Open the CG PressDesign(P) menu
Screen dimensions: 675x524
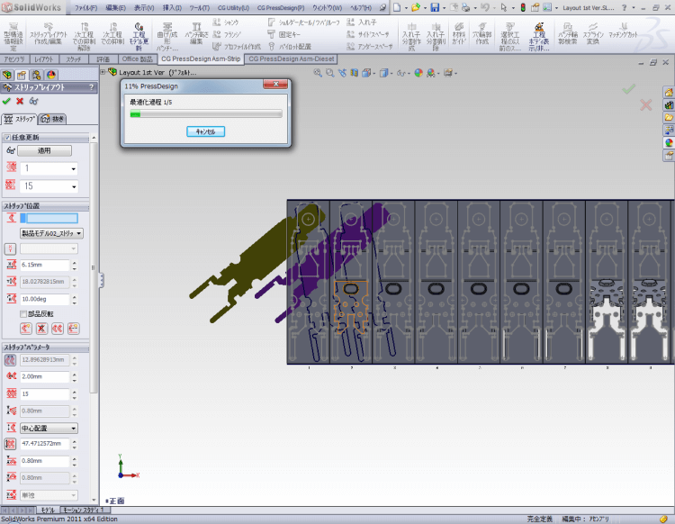coord(281,8)
